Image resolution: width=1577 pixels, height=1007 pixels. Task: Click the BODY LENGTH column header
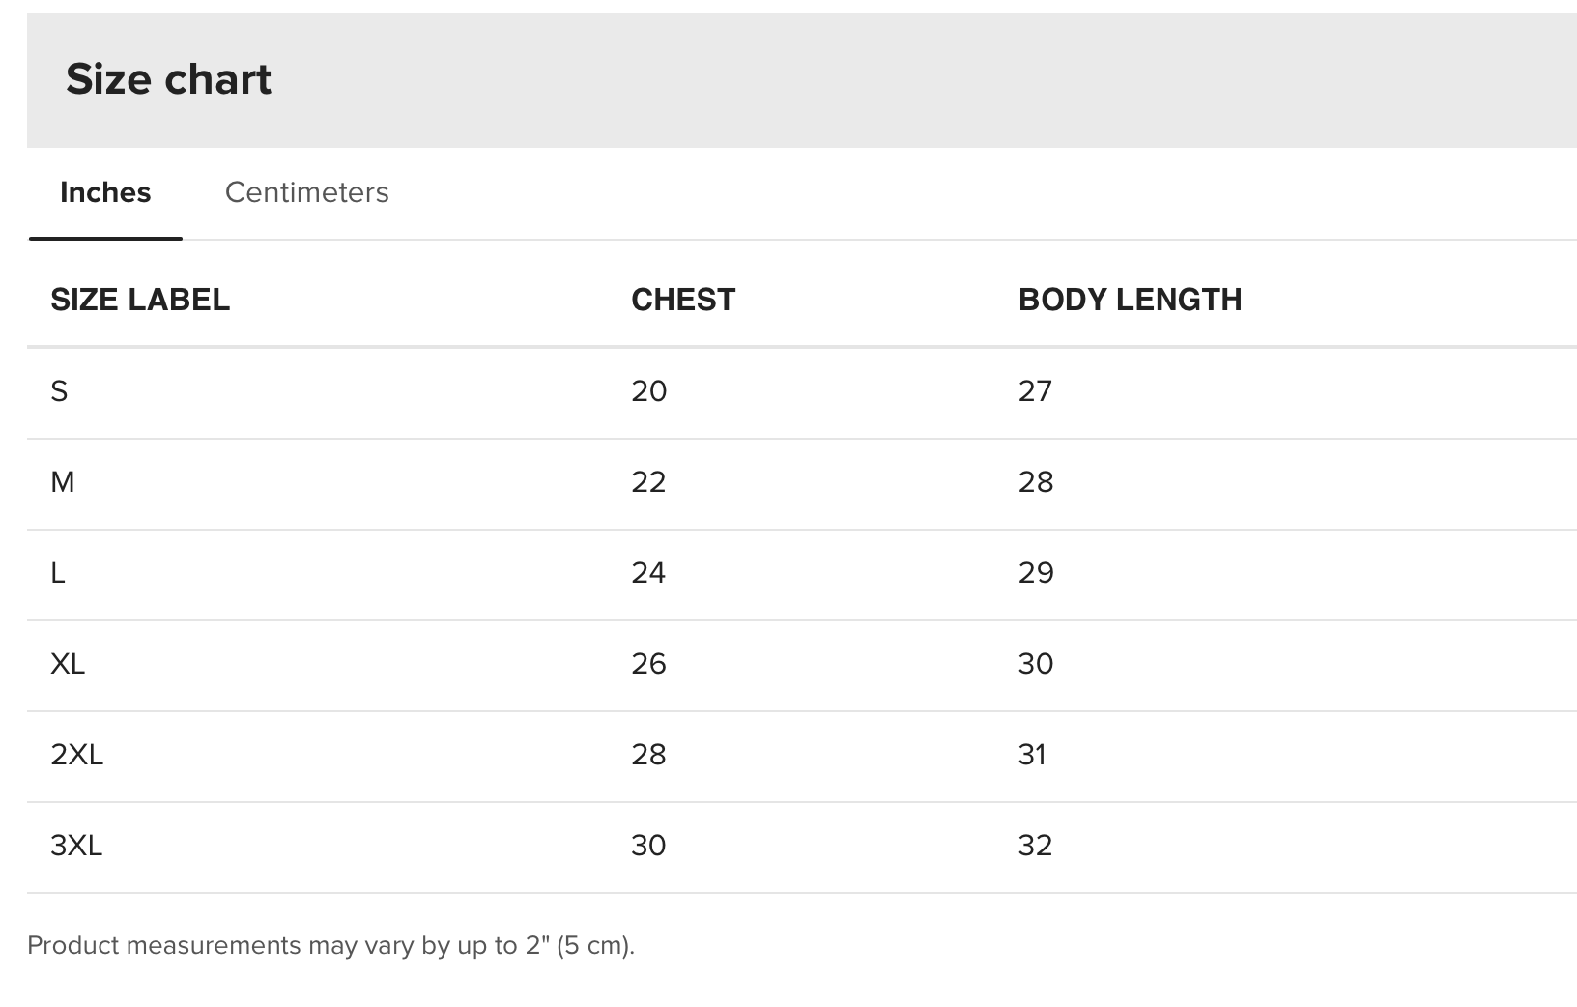click(1130, 300)
